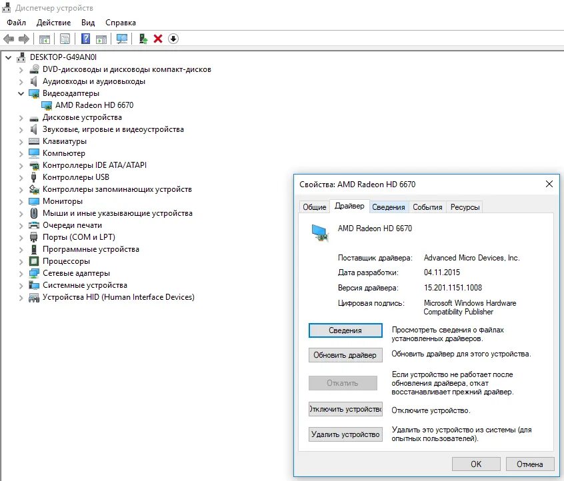The width and height of the screenshot is (564, 481).
Task: Expand the Клавиатуры node
Action: (x=21, y=142)
